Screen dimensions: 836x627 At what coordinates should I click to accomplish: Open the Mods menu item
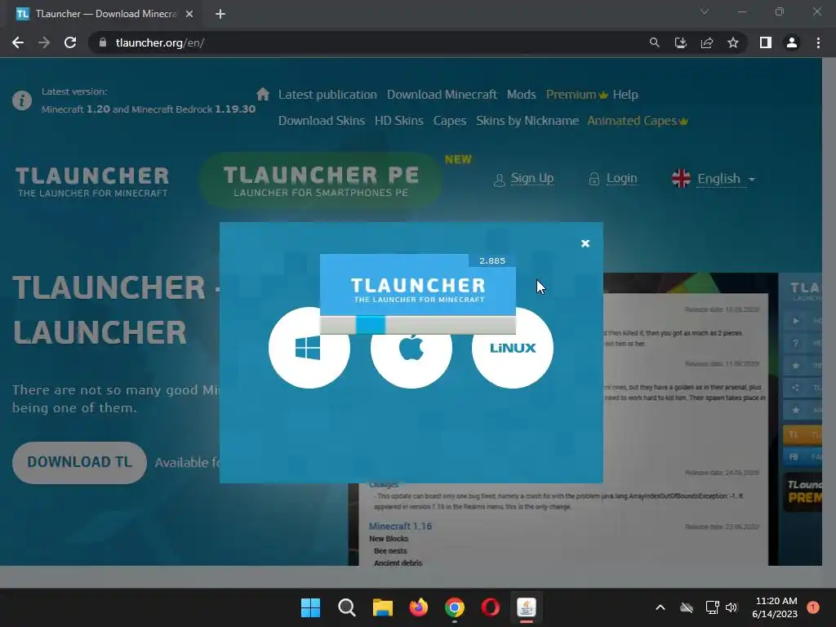click(x=522, y=95)
